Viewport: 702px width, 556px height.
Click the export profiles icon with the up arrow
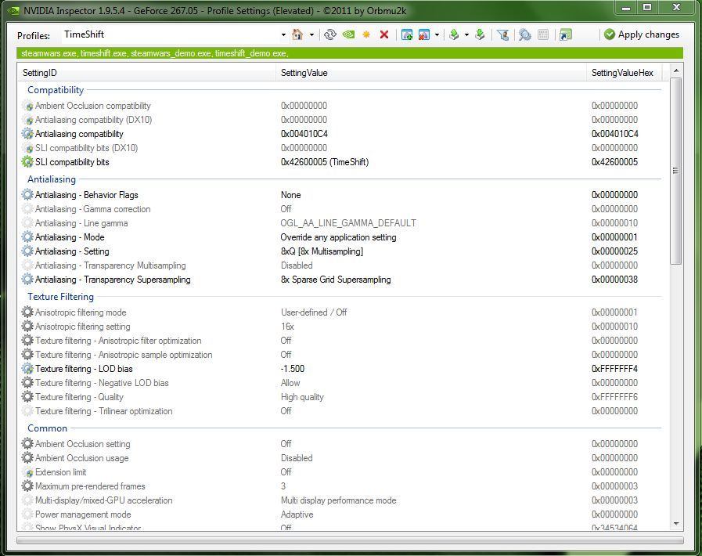(x=454, y=34)
